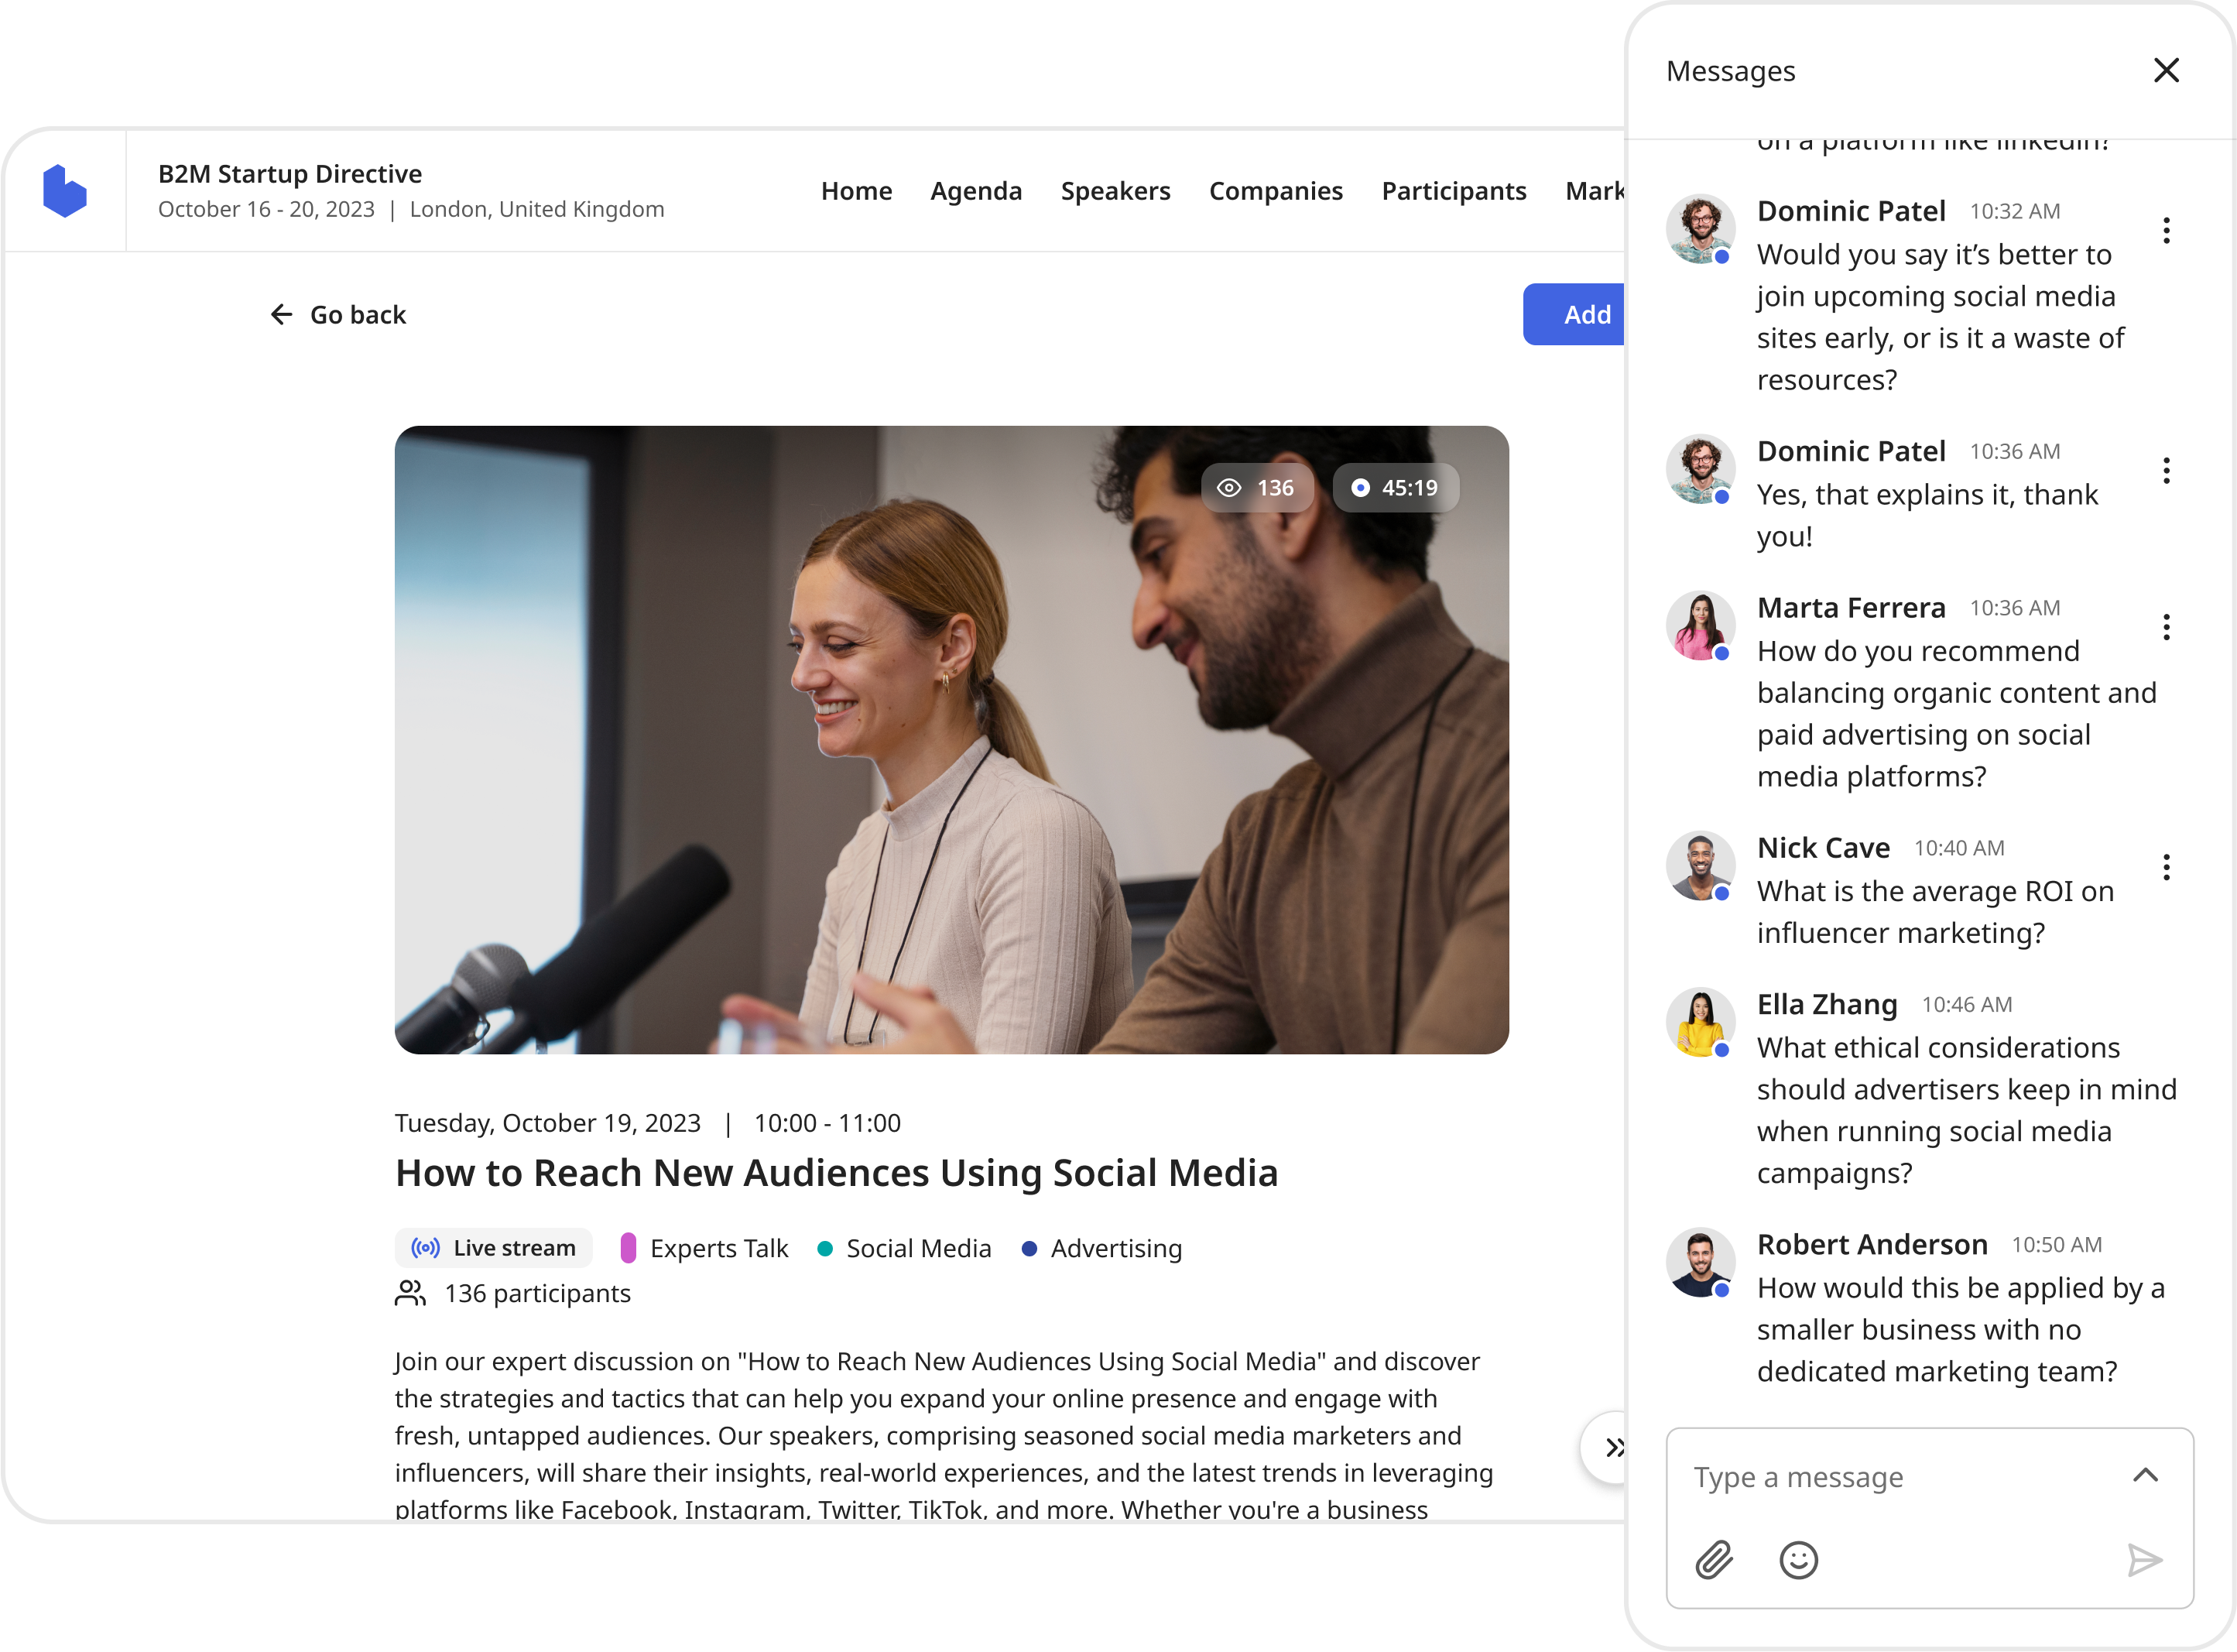Image resolution: width=2237 pixels, height=1652 pixels.
Task: Go to the Speakers page
Action: click(1115, 191)
